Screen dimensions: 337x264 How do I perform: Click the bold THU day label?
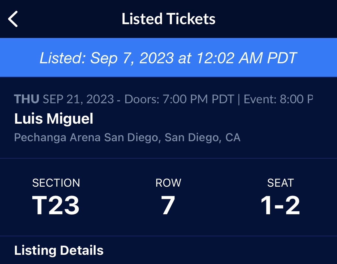(x=26, y=99)
